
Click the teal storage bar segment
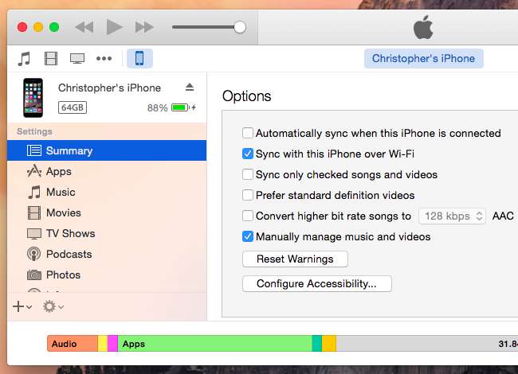click(x=317, y=344)
